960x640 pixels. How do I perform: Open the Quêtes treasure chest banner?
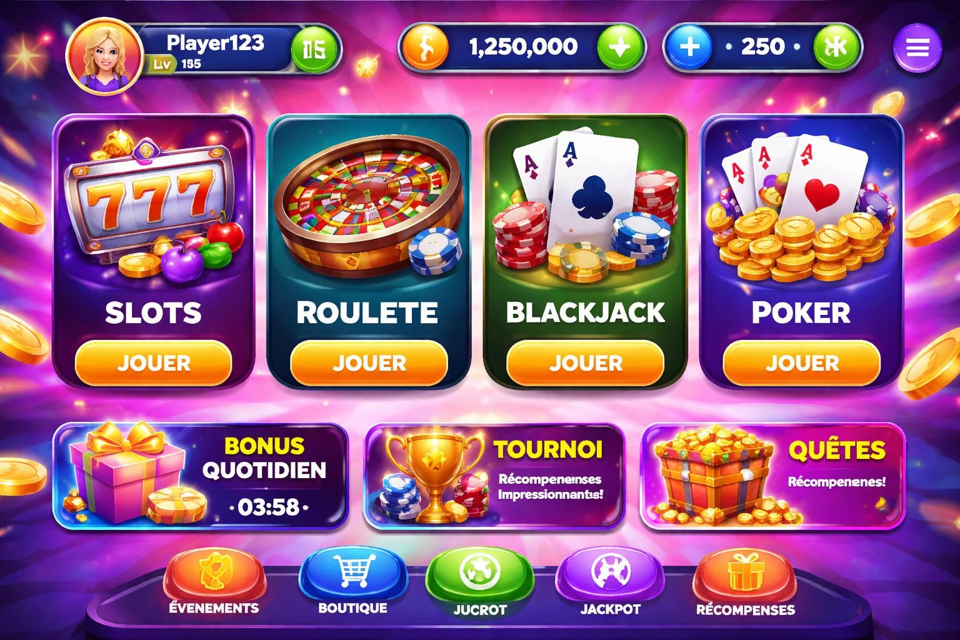click(x=773, y=476)
